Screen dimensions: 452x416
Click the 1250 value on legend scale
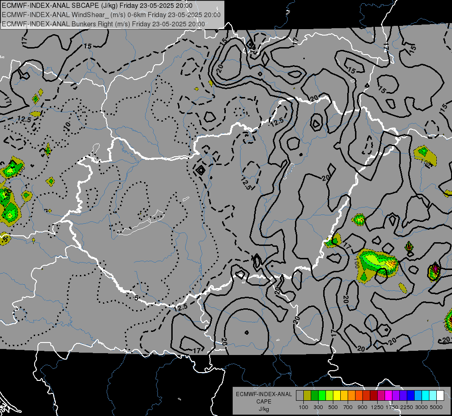click(x=377, y=407)
